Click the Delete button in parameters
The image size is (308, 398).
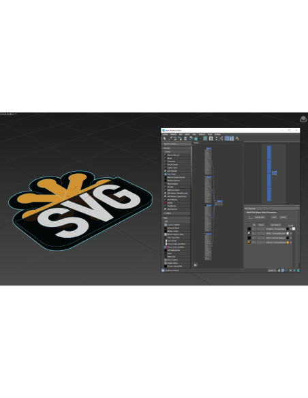(283, 217)
